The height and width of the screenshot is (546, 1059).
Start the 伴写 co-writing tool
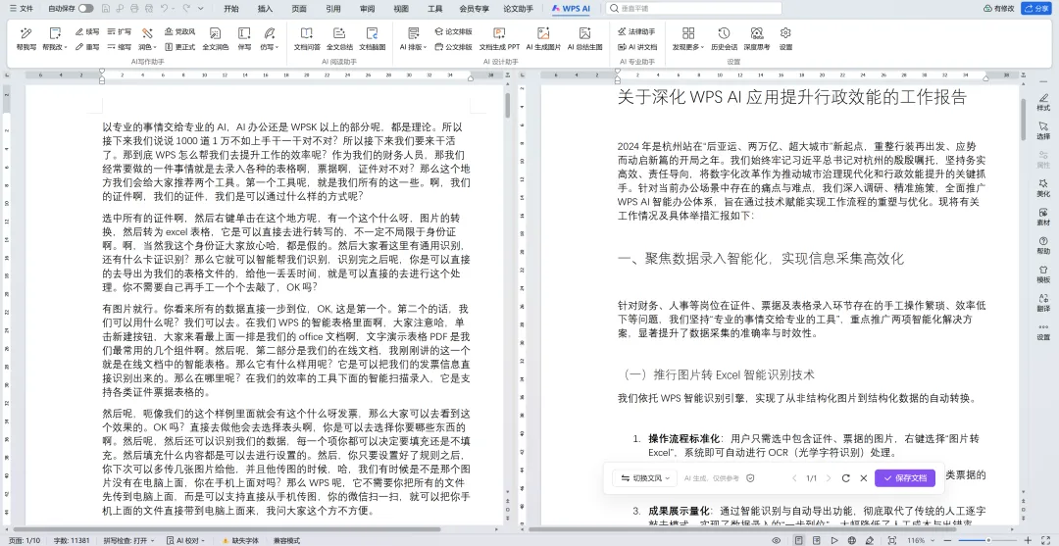coord(244,38)
